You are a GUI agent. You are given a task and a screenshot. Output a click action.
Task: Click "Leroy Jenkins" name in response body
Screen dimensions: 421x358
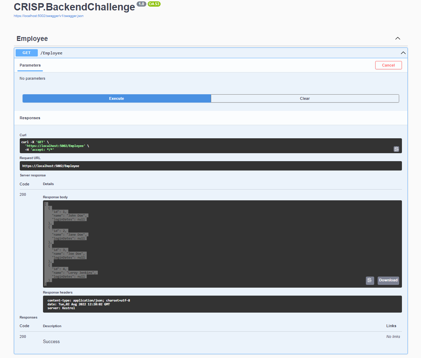81,273
